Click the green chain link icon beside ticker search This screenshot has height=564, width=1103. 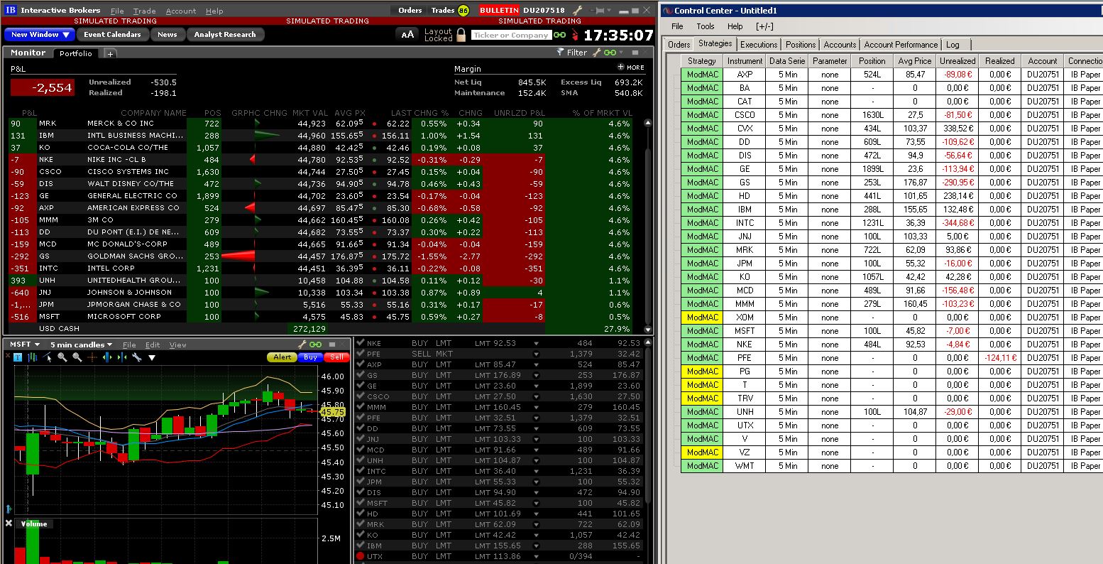560,35
